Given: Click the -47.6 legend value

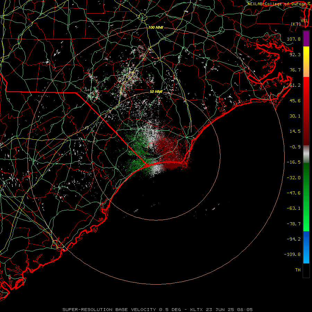Looking at the screenshot, I should click(x=294, y=193).
